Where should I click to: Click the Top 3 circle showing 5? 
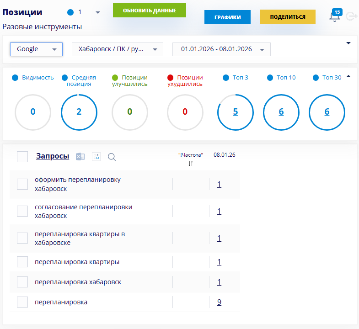pos(235,112)
